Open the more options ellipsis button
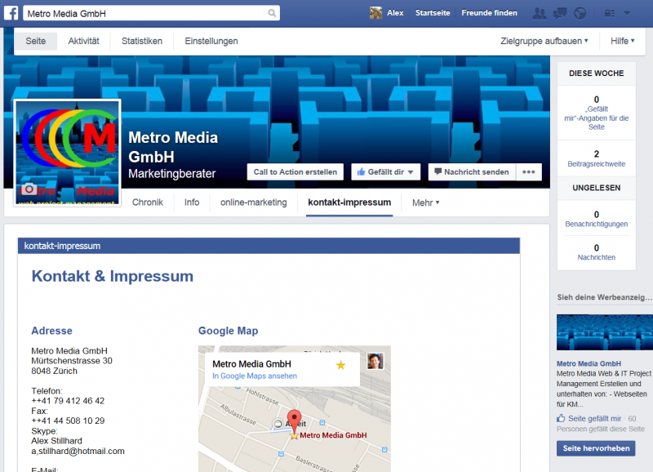Viewport: 653px width, 472px height. [x=529, y=172]
